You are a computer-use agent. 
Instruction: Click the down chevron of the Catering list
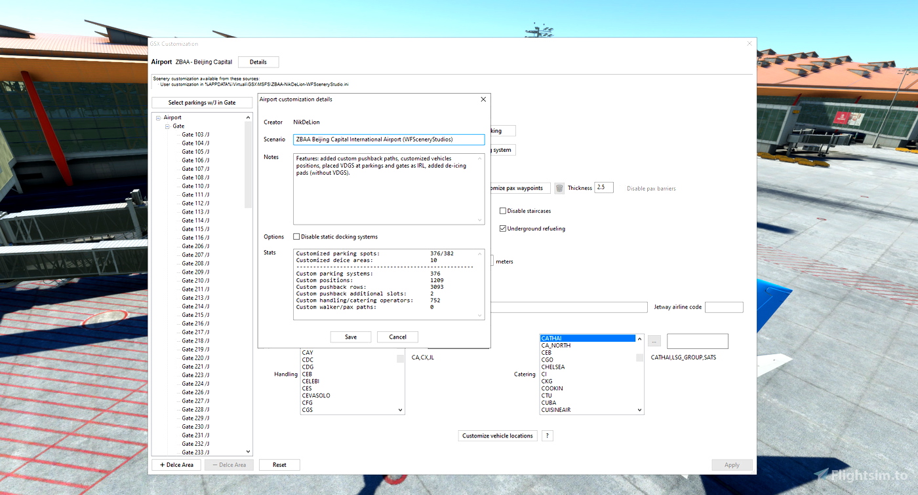pyautogui.click(x=639, y=410)
